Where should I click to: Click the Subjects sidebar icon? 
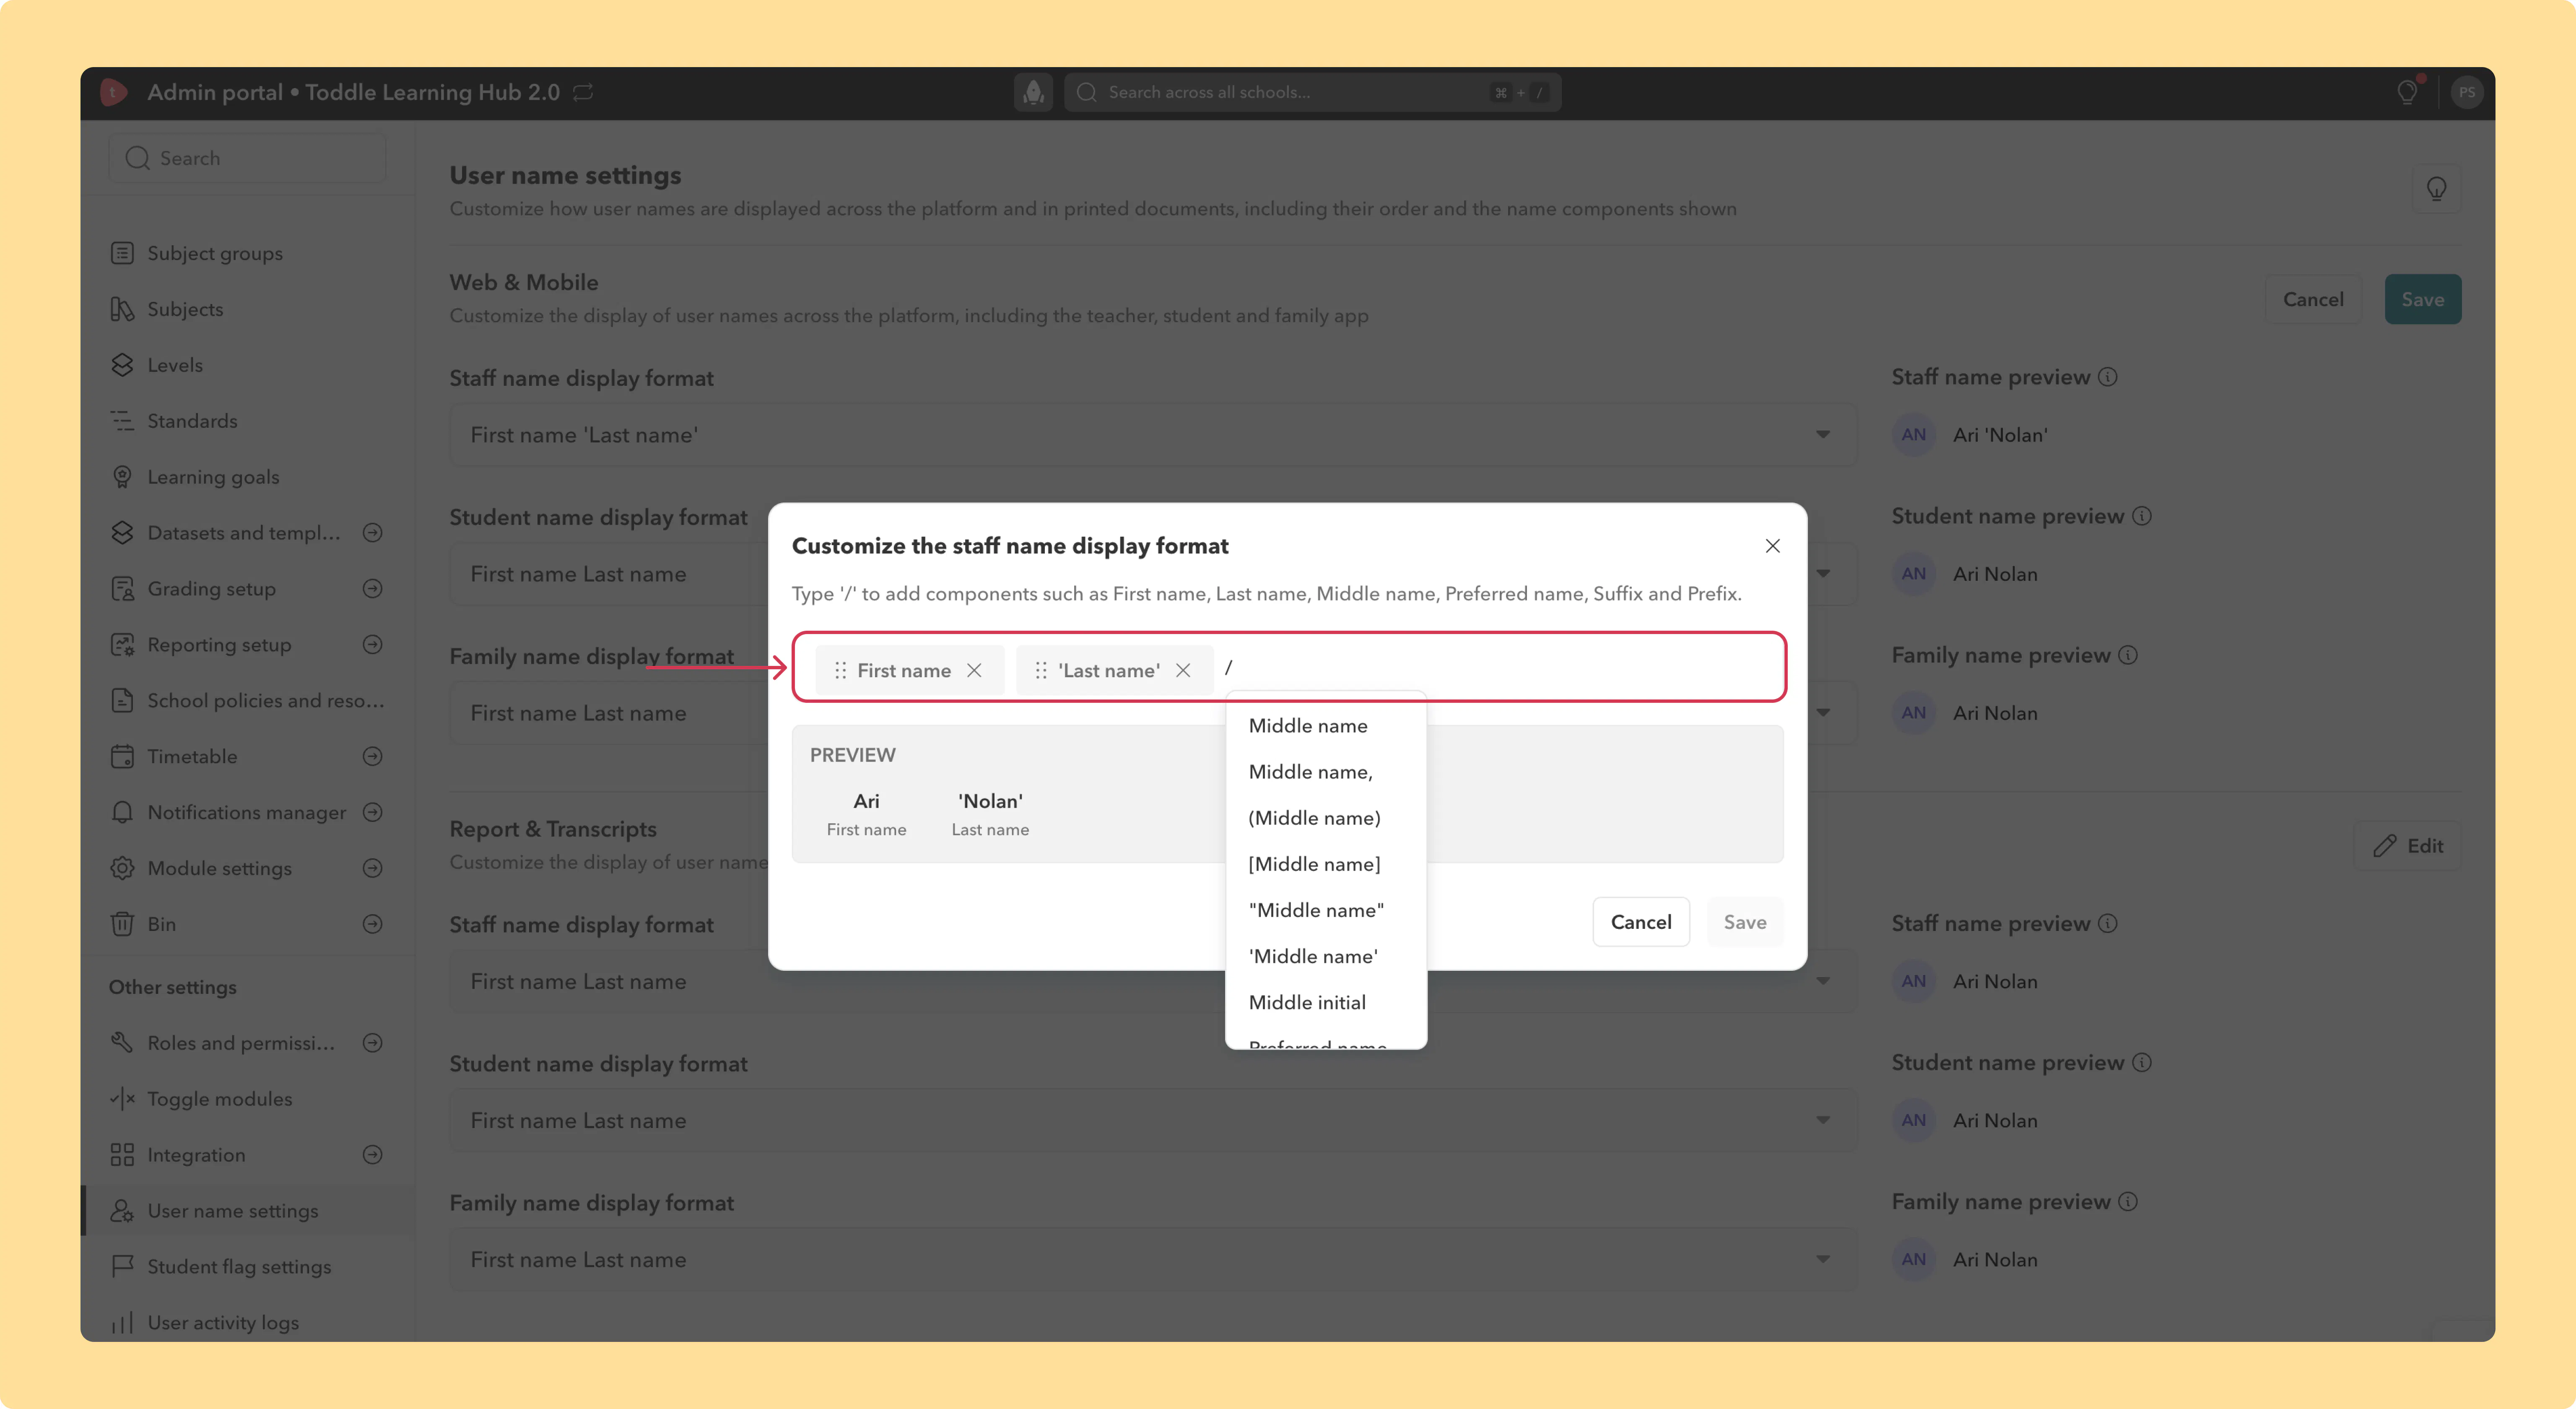pos(122,309)
